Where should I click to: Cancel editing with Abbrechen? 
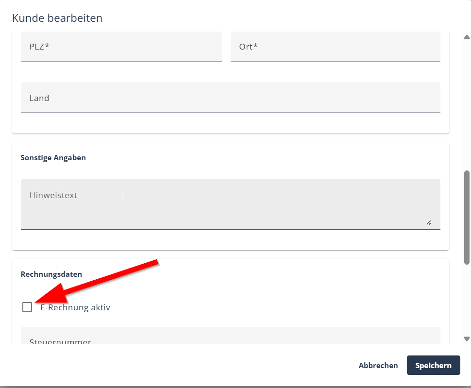(x=378, y=366)
